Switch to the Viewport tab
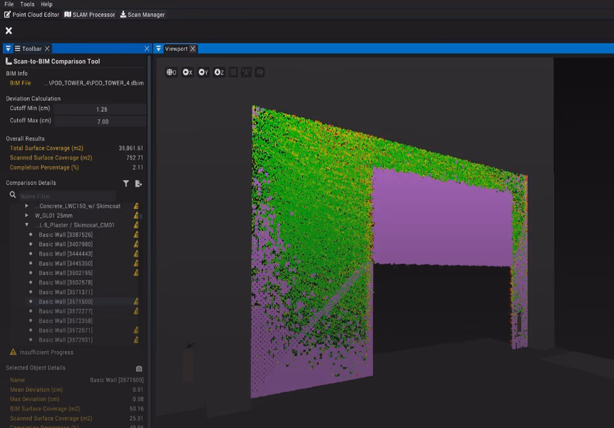The width and height of the screenshot is (614, 428). pyautogui.click(x=176, y=49)
